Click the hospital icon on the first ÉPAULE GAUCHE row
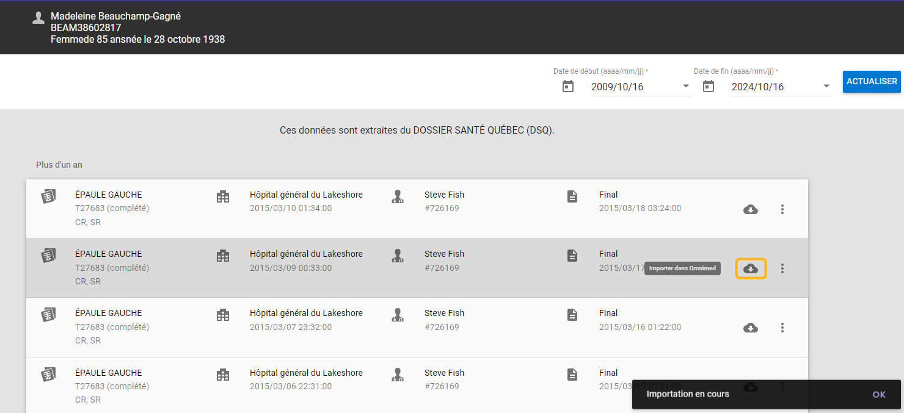The height and width of the screenshot is (413, 904). (x=223, y=196)
